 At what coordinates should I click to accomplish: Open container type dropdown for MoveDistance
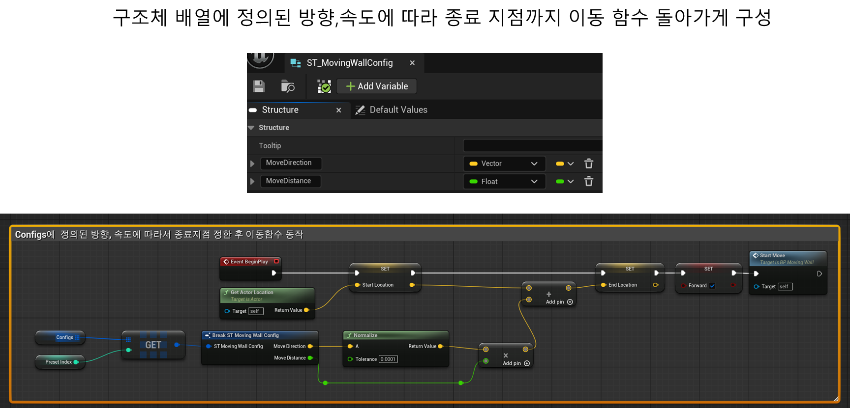(x=565, y=182)
